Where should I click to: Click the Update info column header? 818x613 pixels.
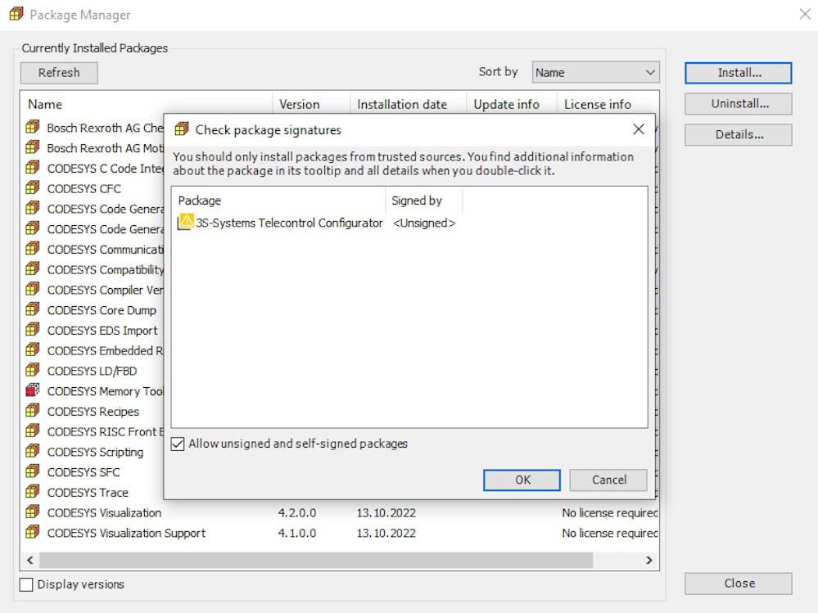pyautogui.click(x=512, y=104)
